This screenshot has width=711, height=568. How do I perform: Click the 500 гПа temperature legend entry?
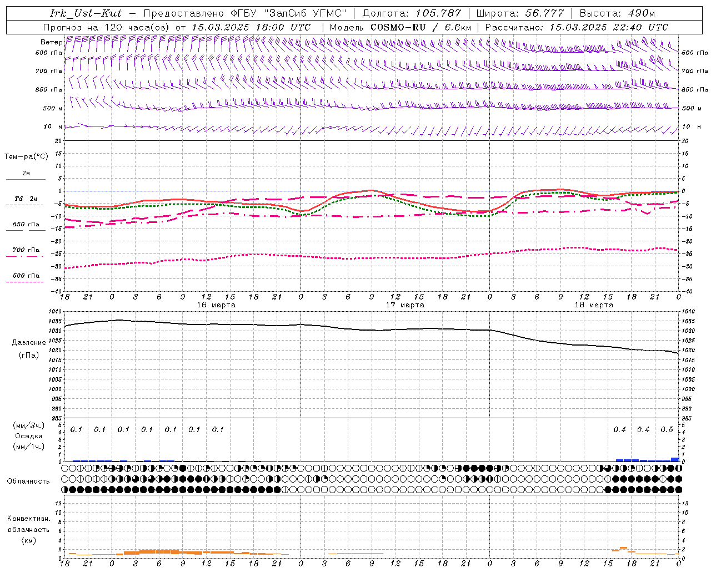pyautogui.click(x=26, y=276)
